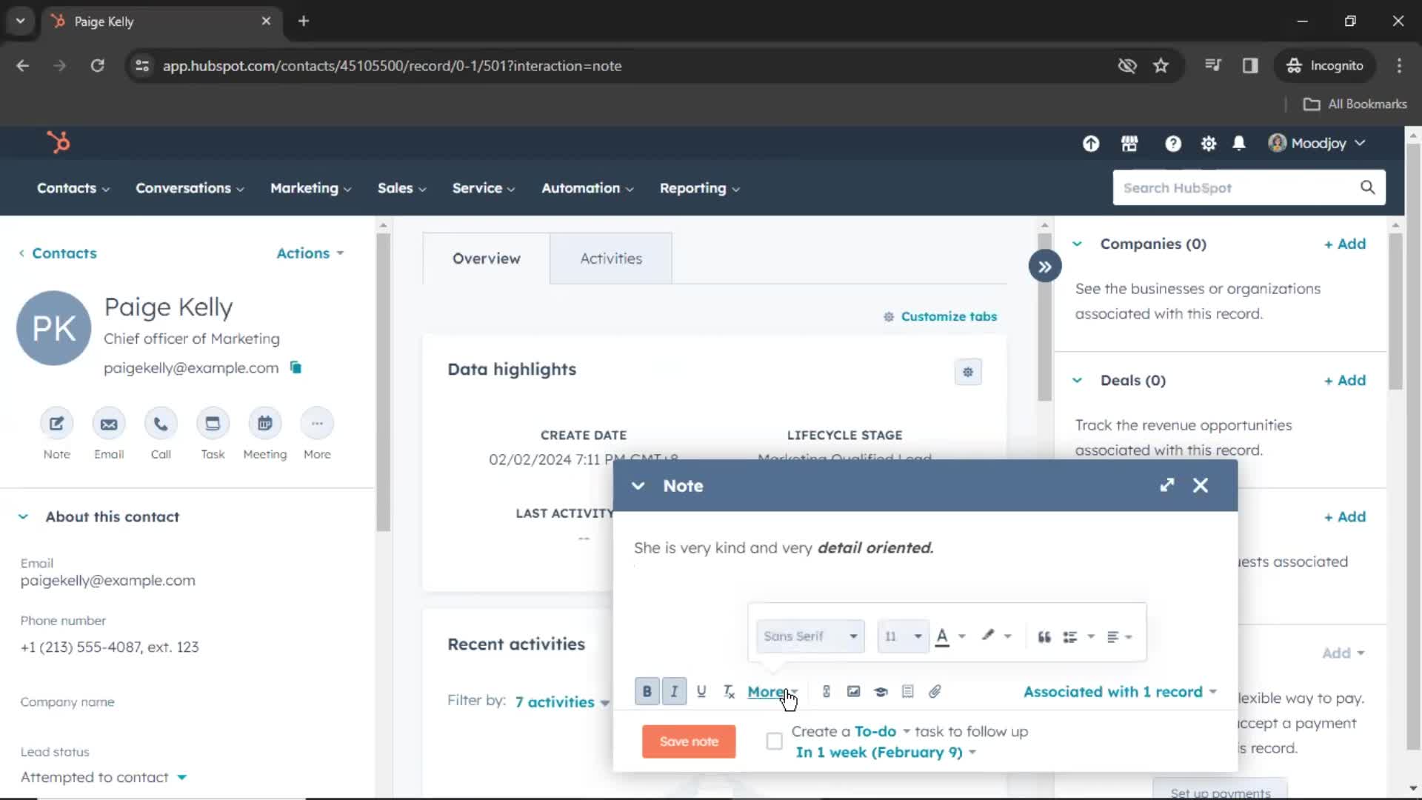
Task: Switch to the Overview tab
Action: (x=487, y=258)
